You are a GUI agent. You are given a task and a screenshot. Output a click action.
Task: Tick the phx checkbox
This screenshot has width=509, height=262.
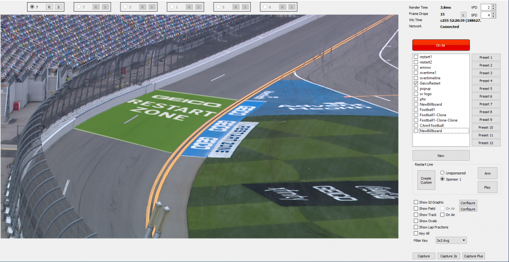coord(416,99)
